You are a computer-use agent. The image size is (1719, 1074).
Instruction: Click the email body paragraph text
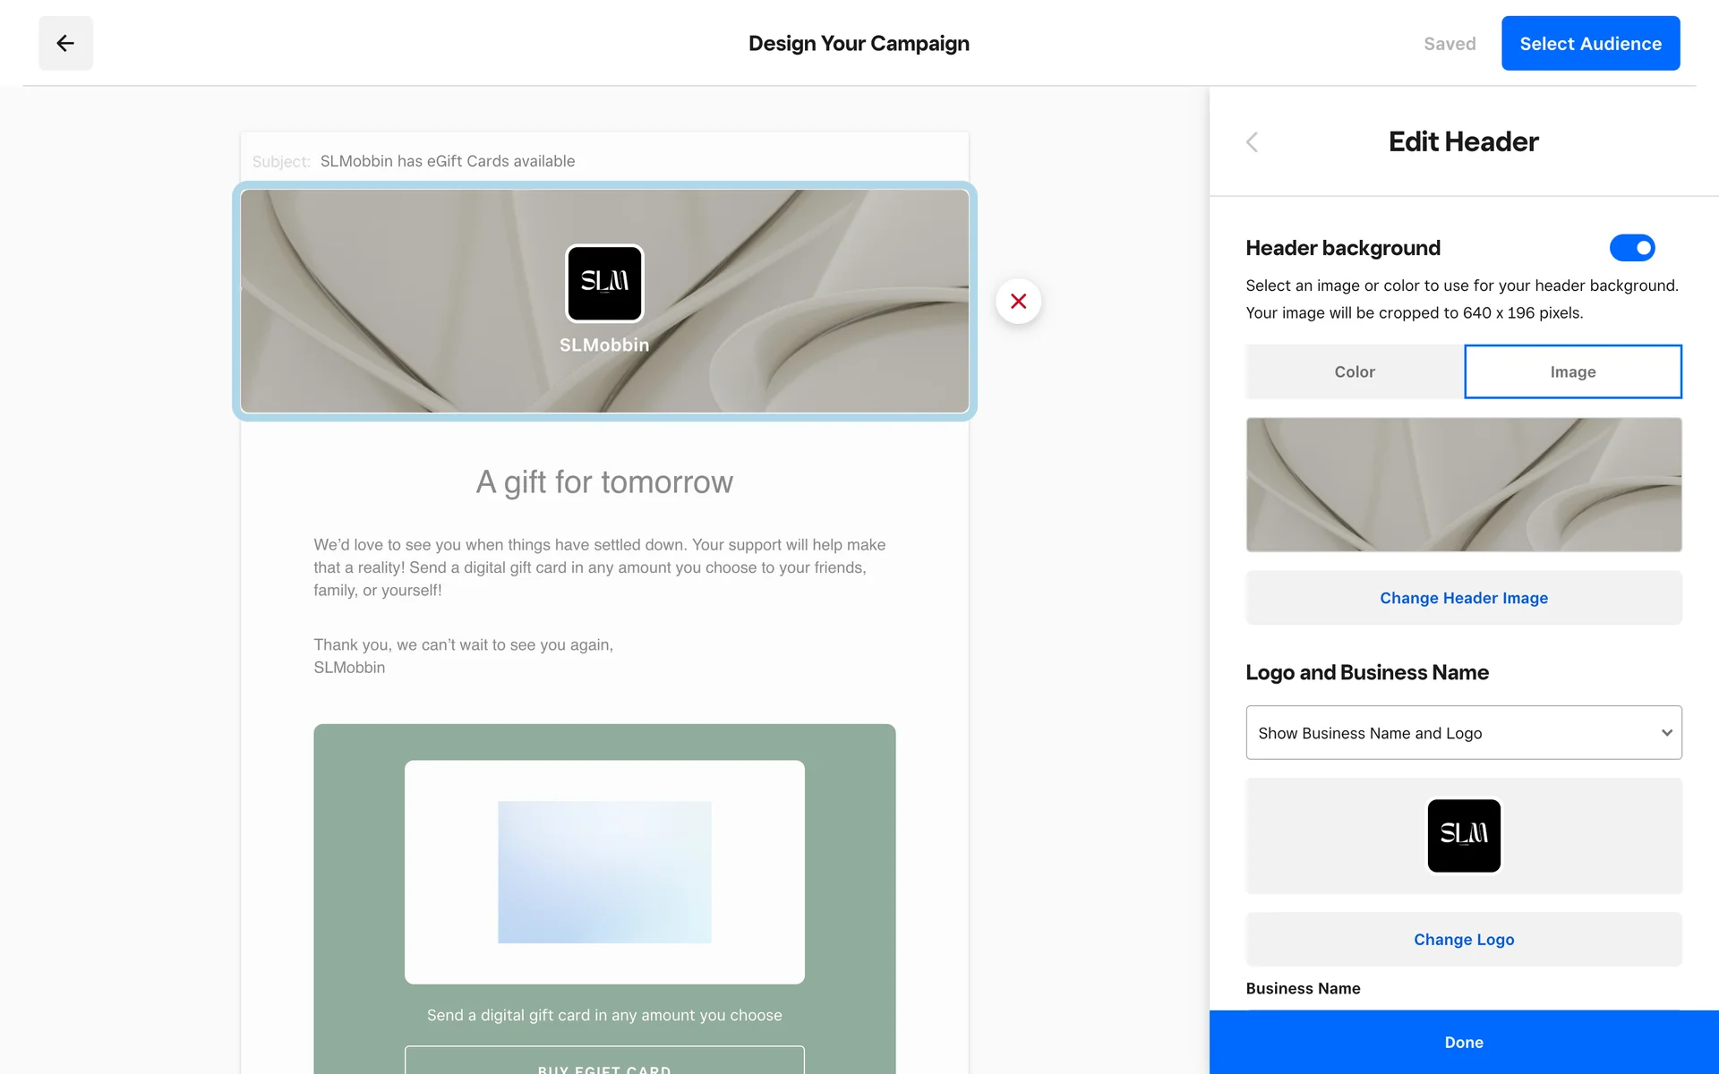tap(598, 567)
